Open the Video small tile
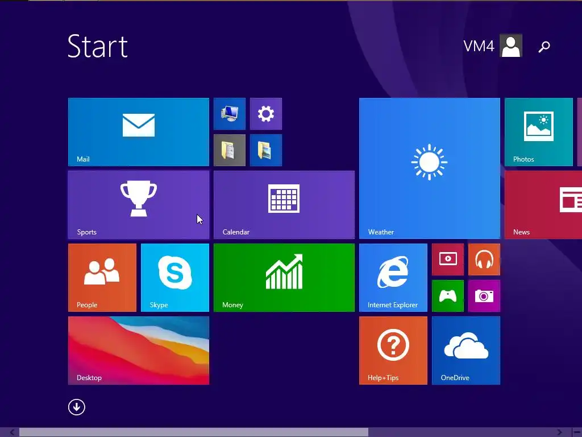Viewport: 582px width, 437px height. click(x=448, y=259)
